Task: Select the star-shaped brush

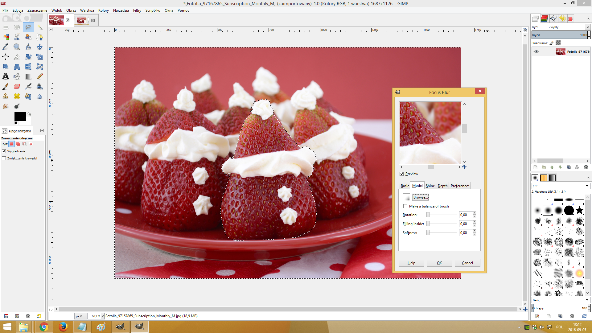Action: pos(580,210)
